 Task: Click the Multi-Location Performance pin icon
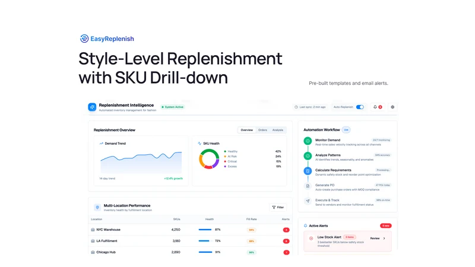point(97,207)
